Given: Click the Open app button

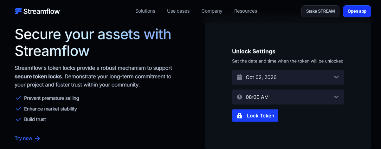Looking at the screenshot, I should pyautogui.click(x=357, y=11).
